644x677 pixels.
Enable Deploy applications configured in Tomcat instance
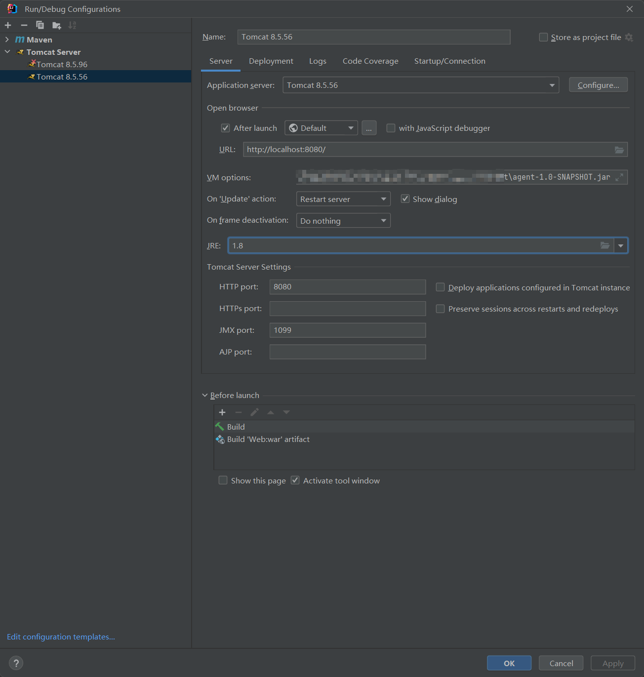(440, 287)
